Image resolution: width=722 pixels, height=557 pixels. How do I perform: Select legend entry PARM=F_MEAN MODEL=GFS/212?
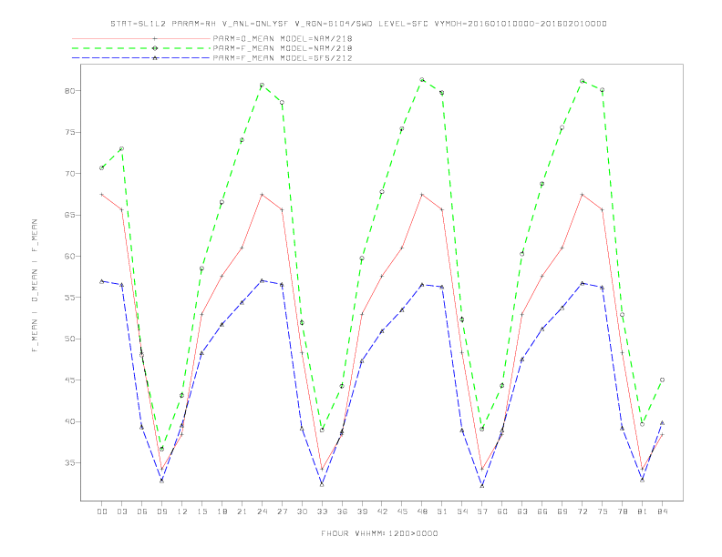coord(283,58)
